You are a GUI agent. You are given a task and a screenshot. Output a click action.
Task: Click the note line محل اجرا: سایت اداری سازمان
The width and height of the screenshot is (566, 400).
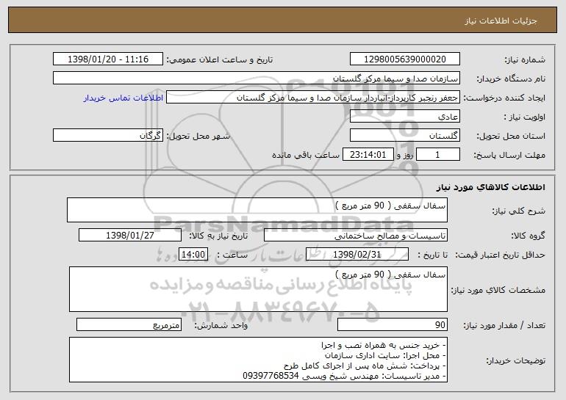[386, 355]
